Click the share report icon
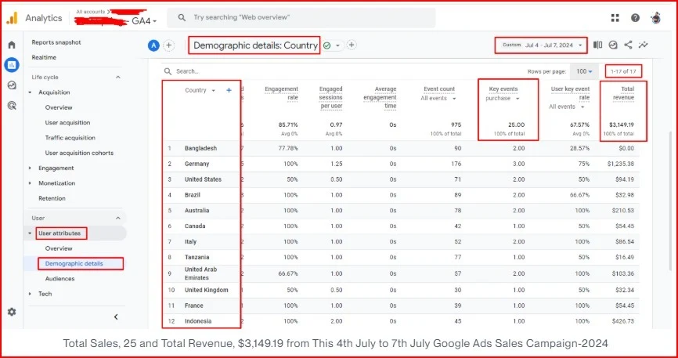Screen dimensions: 678x358 (x=628, y=45)
